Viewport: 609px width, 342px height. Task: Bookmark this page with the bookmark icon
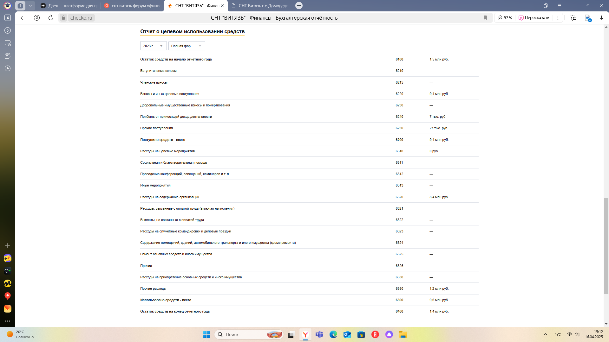point(485,18)
